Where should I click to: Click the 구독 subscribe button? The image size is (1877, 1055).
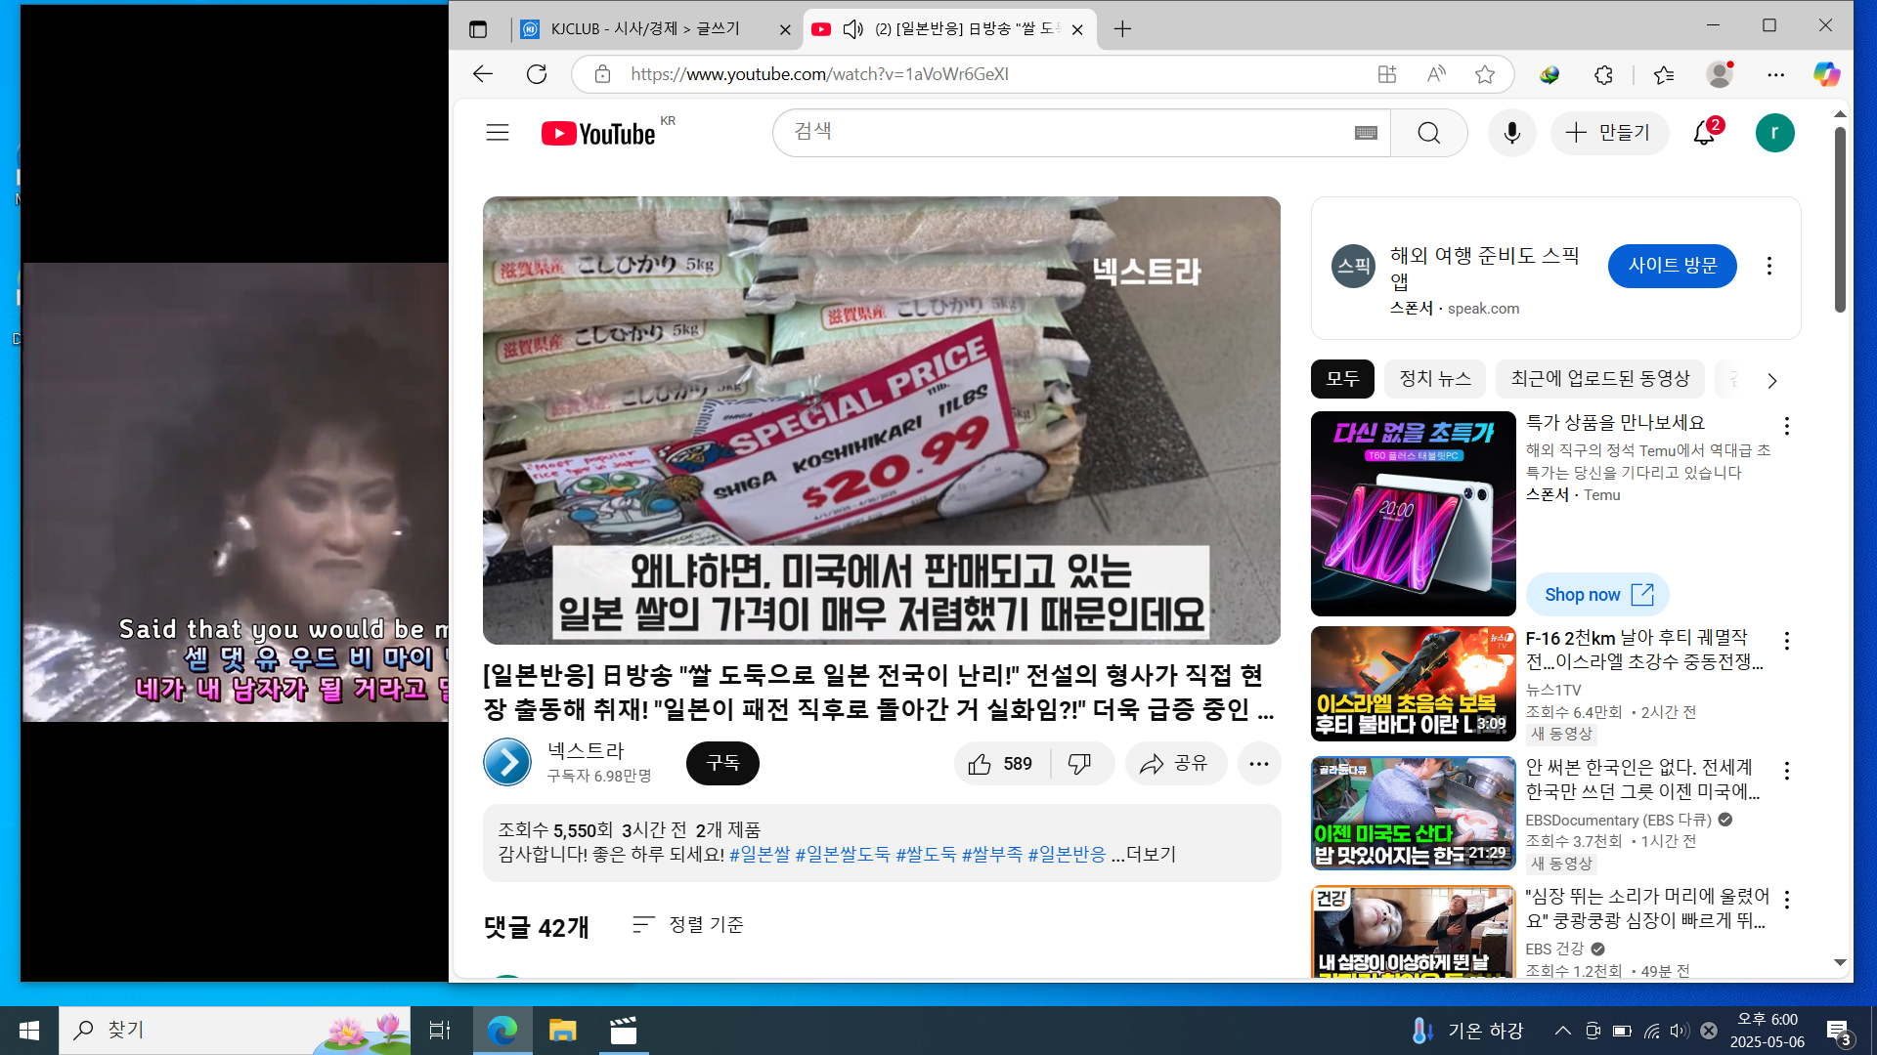[722, 763]
